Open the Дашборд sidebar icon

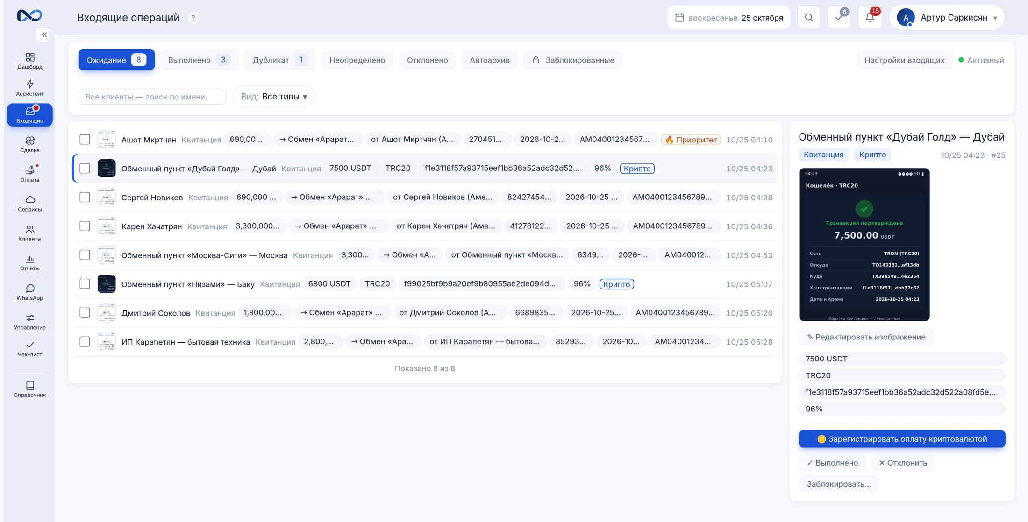pyautogui.click(x=30, y=61)
